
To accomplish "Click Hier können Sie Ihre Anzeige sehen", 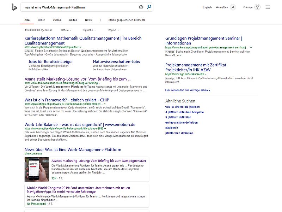I will [188, 90].
